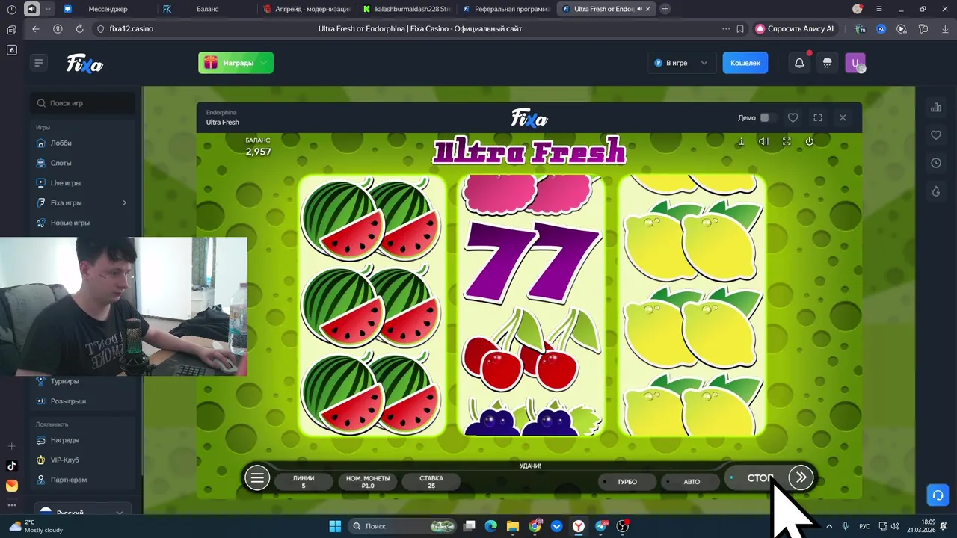Open Слоты in sidebar
Screen dimensions: 957x538
(x=82, y=163)
